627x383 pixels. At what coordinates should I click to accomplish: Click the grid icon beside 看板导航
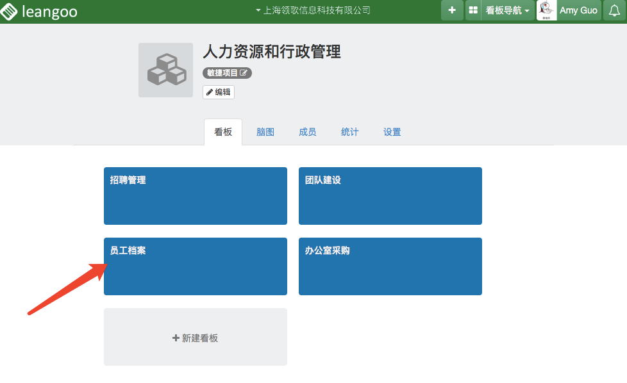pos(473,11)
